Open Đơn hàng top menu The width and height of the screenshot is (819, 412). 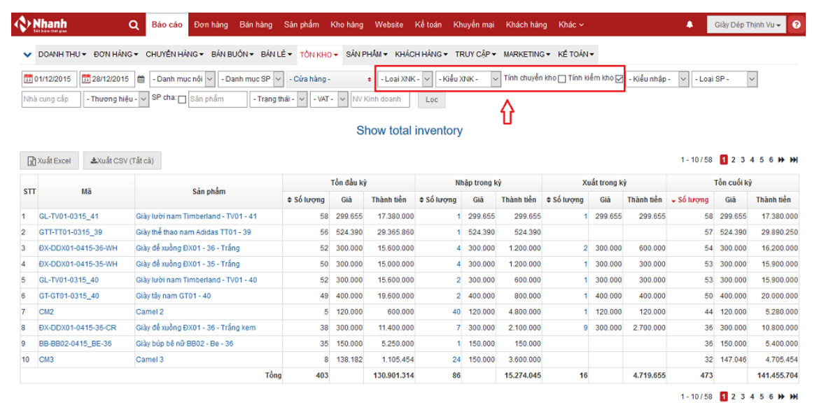pos(211,24)
